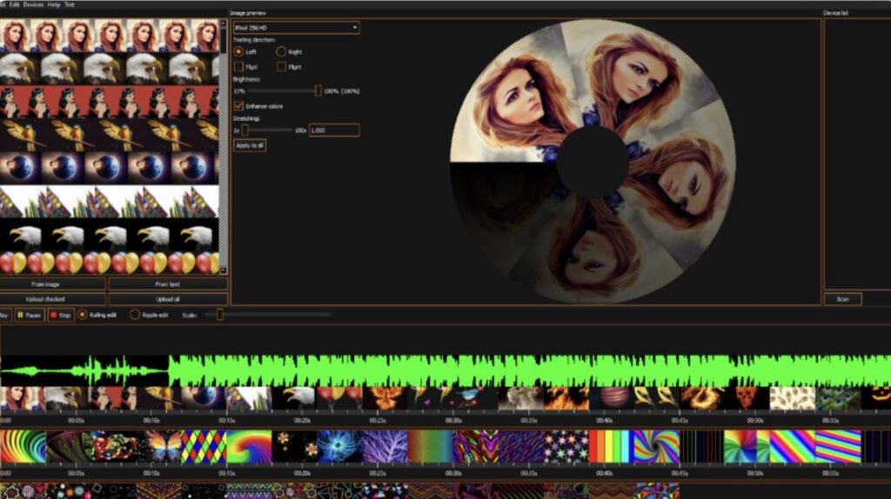Select Left twirling direction
The height and width of the screenshot is (499, 891).
(x=239, y=51)
